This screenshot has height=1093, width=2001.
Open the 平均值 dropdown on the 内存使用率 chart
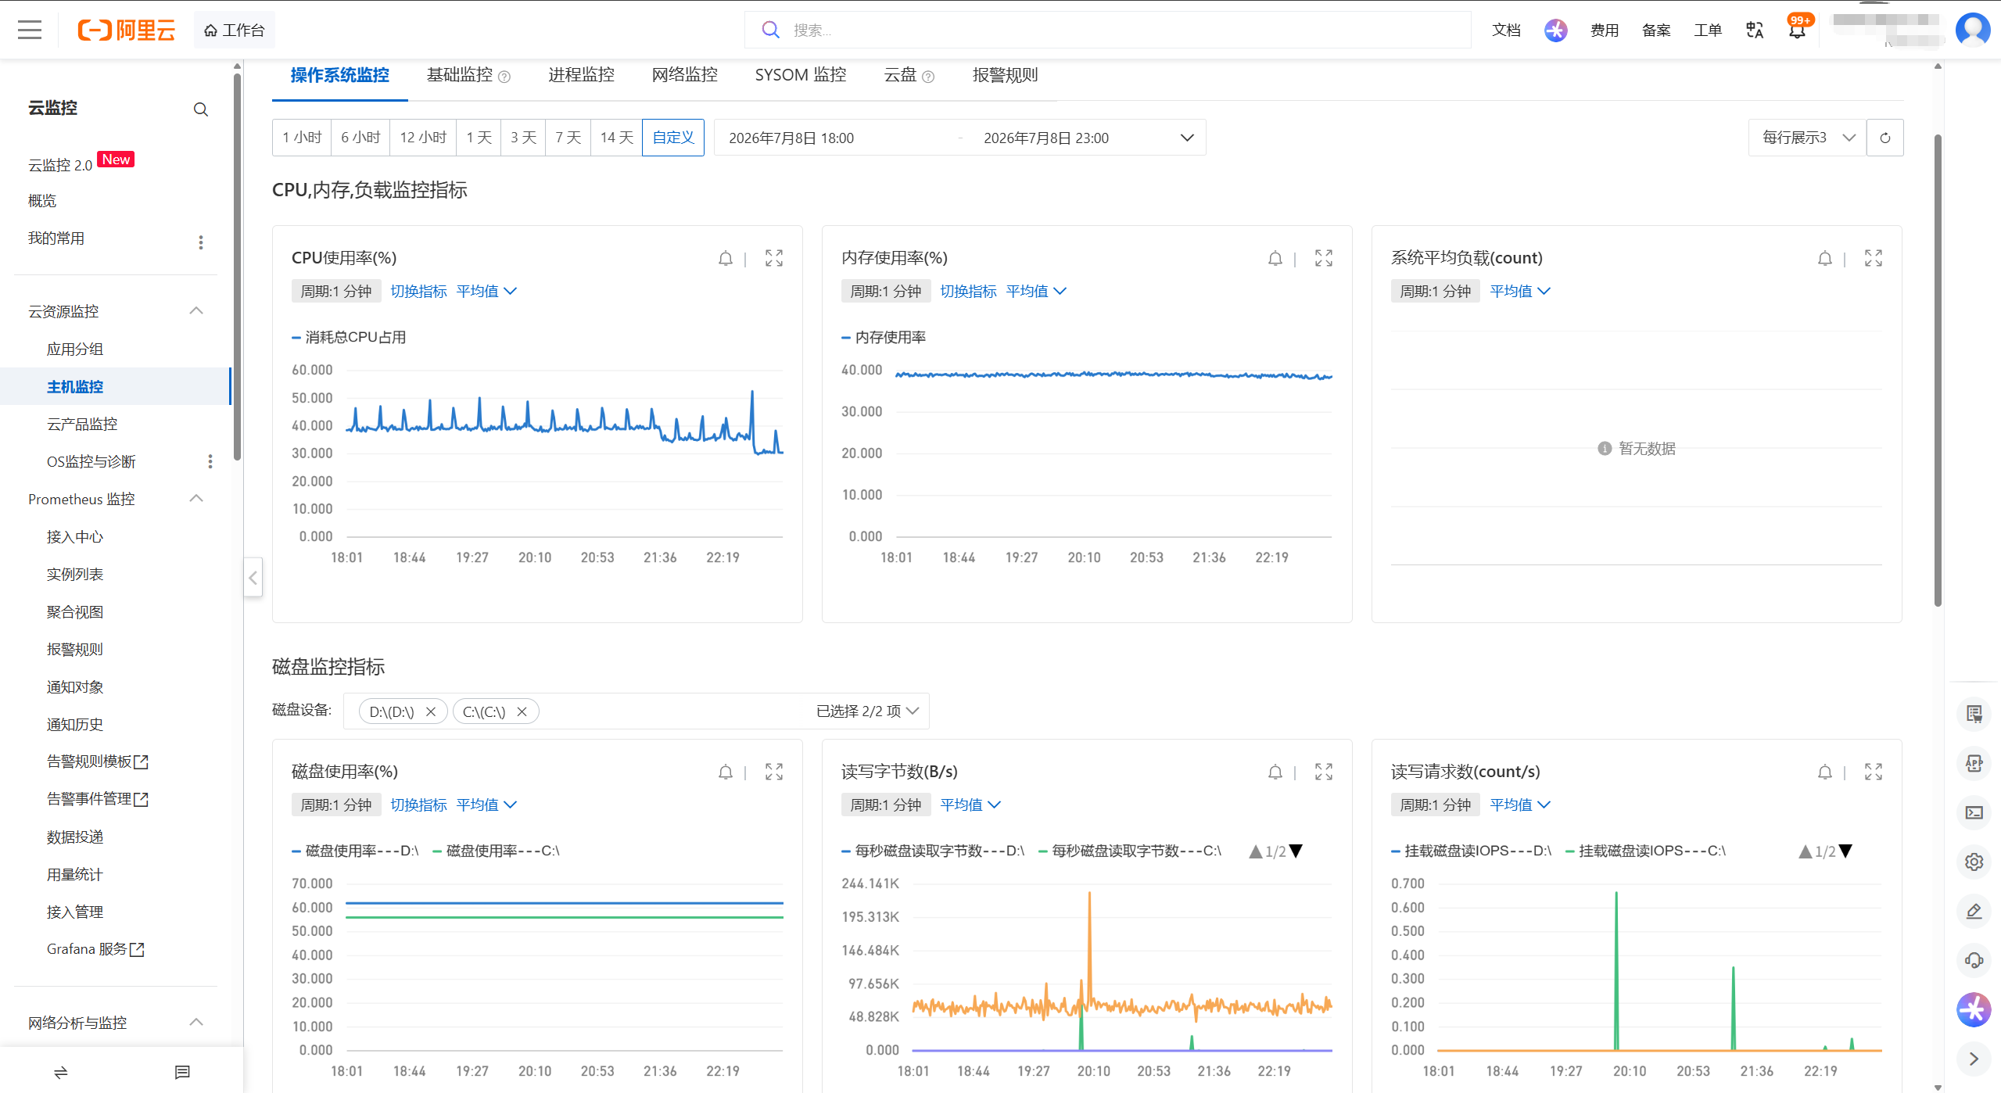pyautogui.click(x=1036, y=291)
